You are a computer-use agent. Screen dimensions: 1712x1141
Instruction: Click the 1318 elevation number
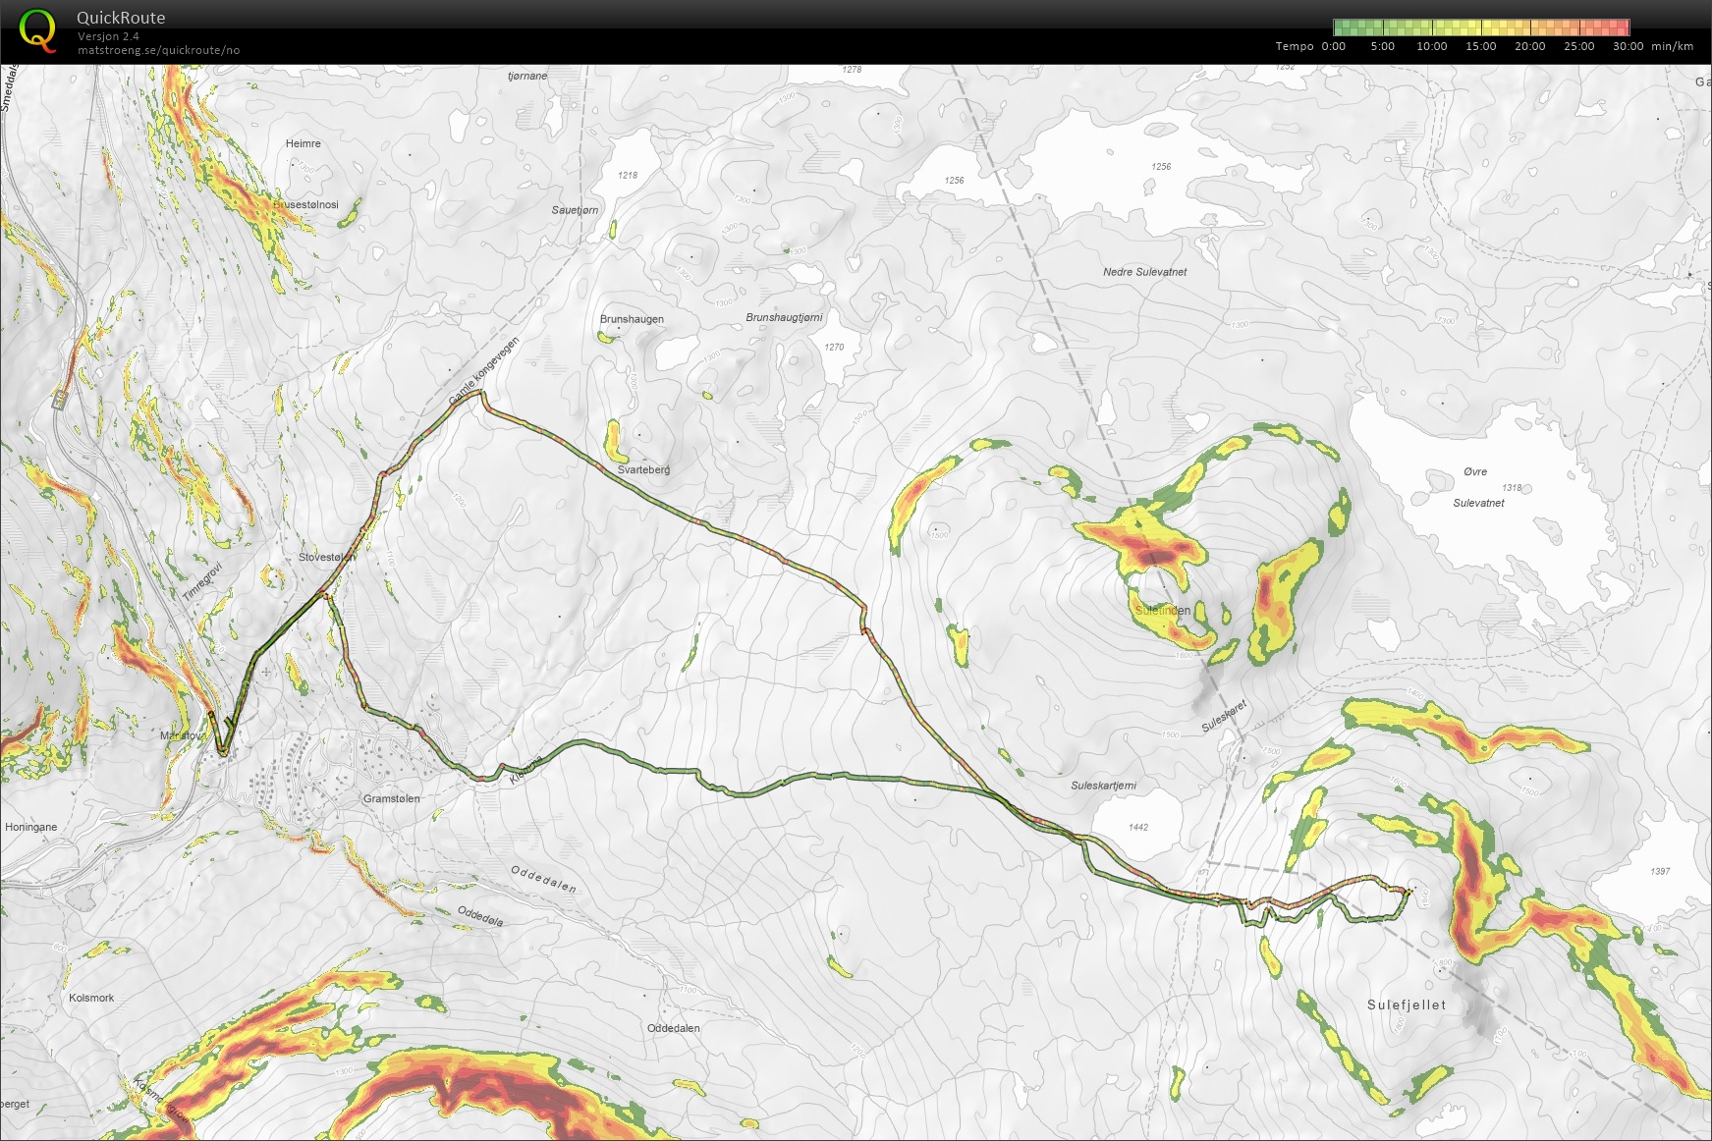tap(1512, 487)
